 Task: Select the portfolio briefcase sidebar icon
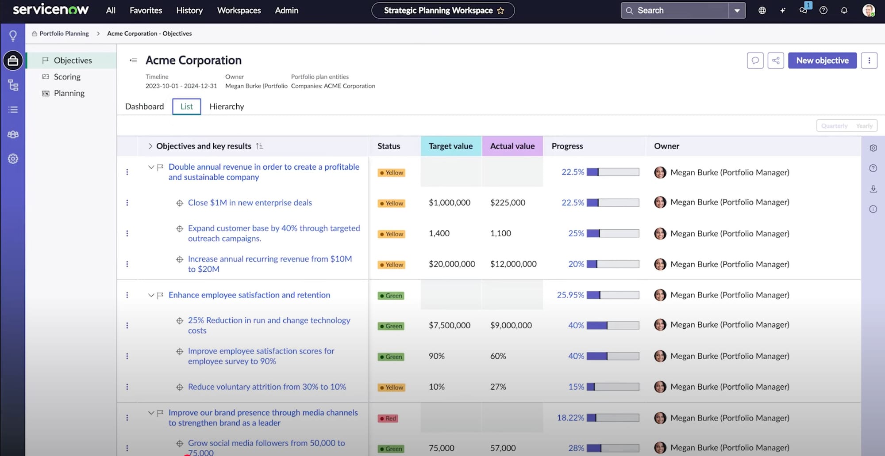tap(13, 61)
